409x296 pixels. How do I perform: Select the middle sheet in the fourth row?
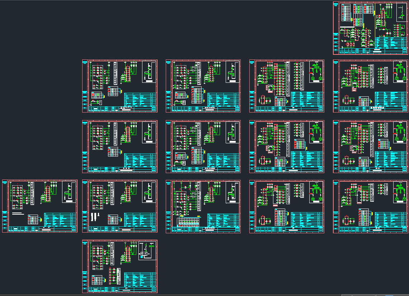[x=203, y=207]
